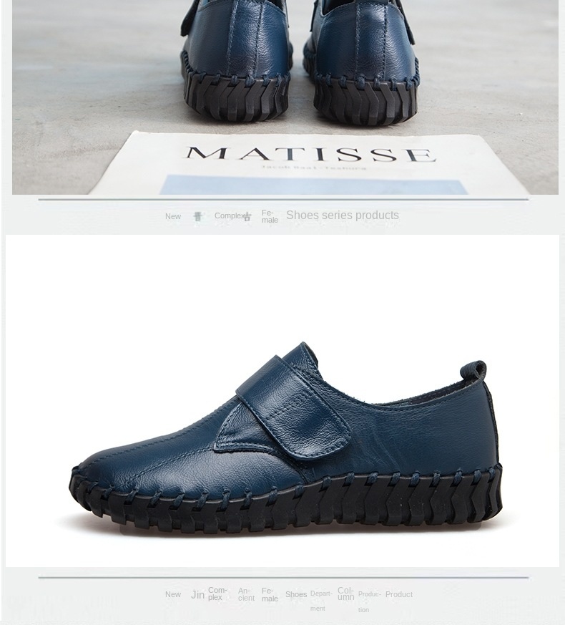The width and height of the screenshot is (565, 625).
Task: Click the black stitched sole of the shoe
Action: point(287,503)
